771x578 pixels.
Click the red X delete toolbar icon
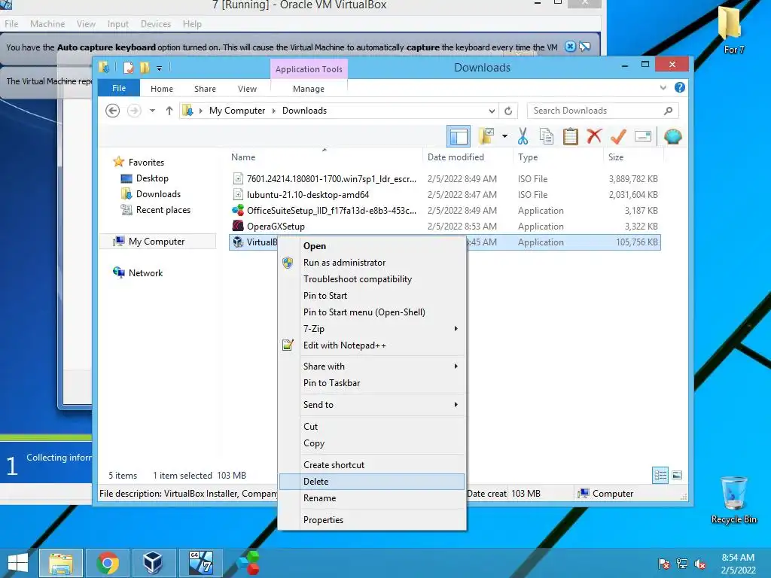click(594, 136)
